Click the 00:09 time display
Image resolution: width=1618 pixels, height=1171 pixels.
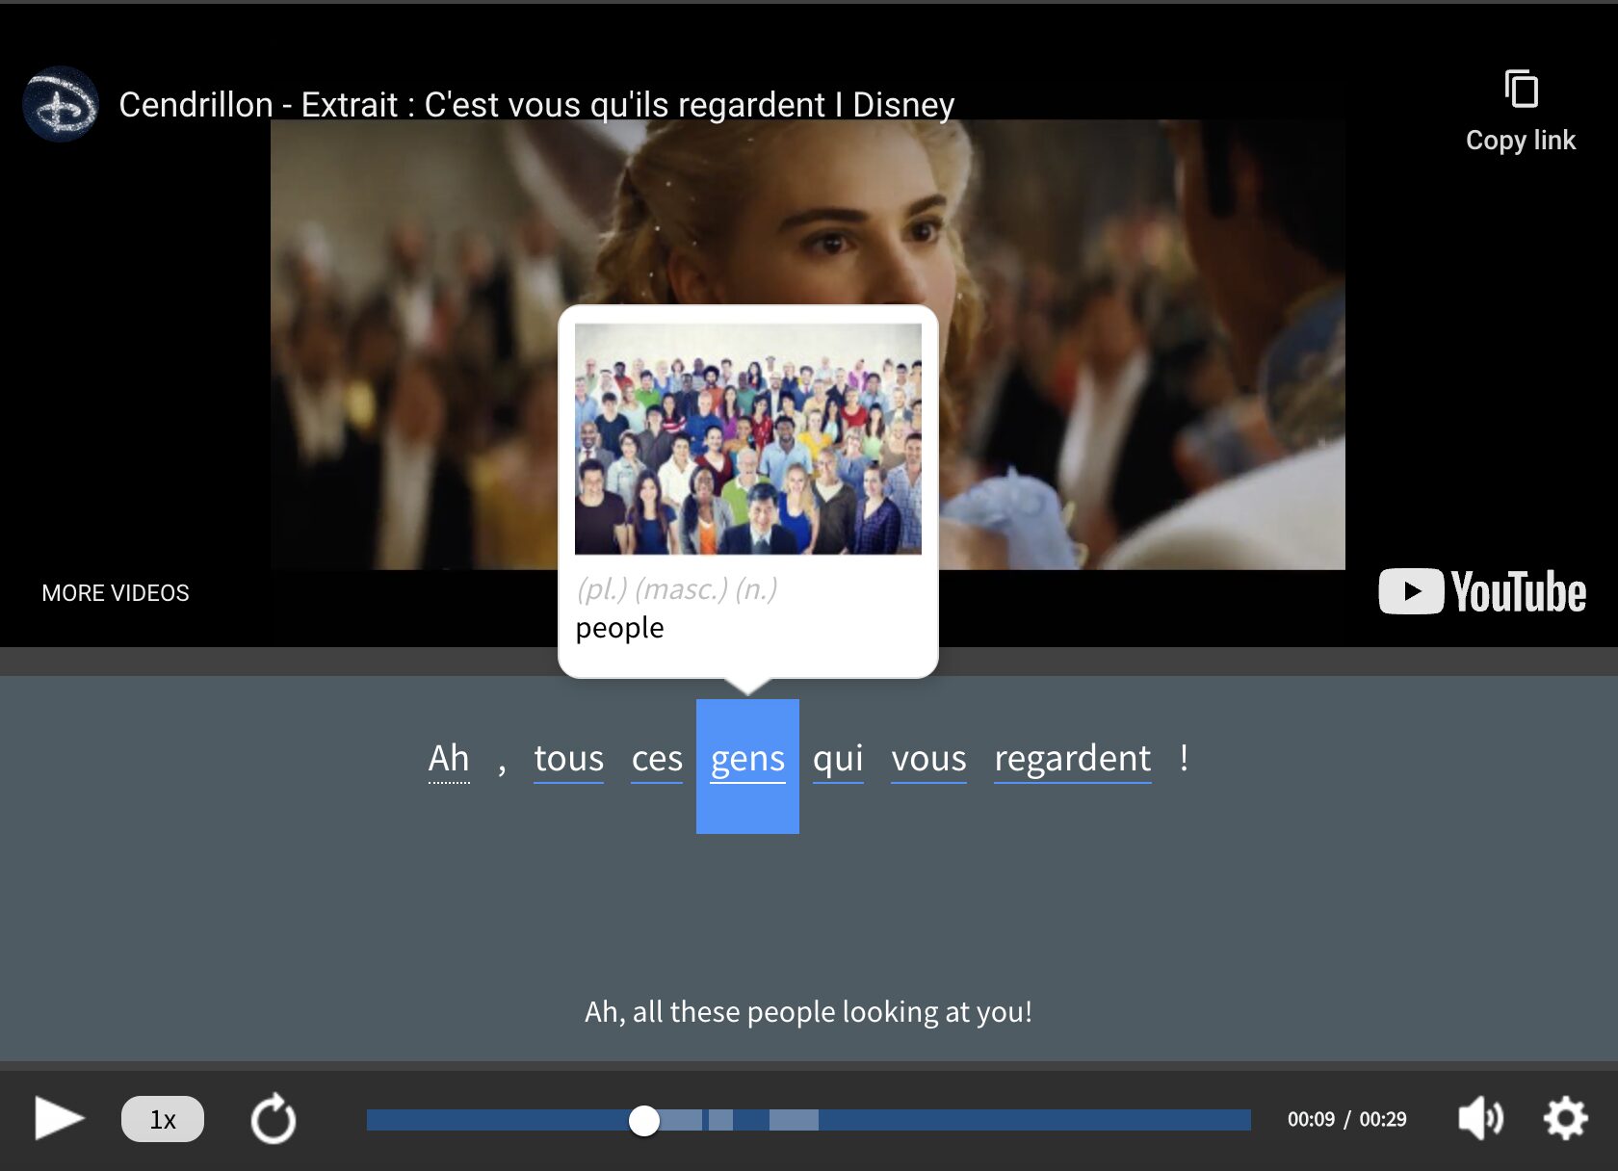[x=1313, y=1119]
